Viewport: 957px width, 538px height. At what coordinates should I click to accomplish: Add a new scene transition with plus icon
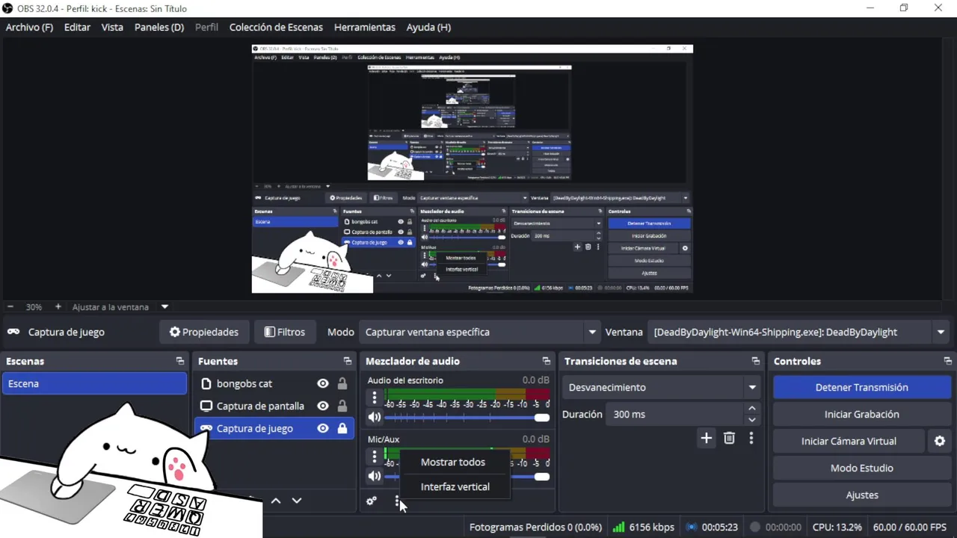pyautogui.click(x=706, y=438)
